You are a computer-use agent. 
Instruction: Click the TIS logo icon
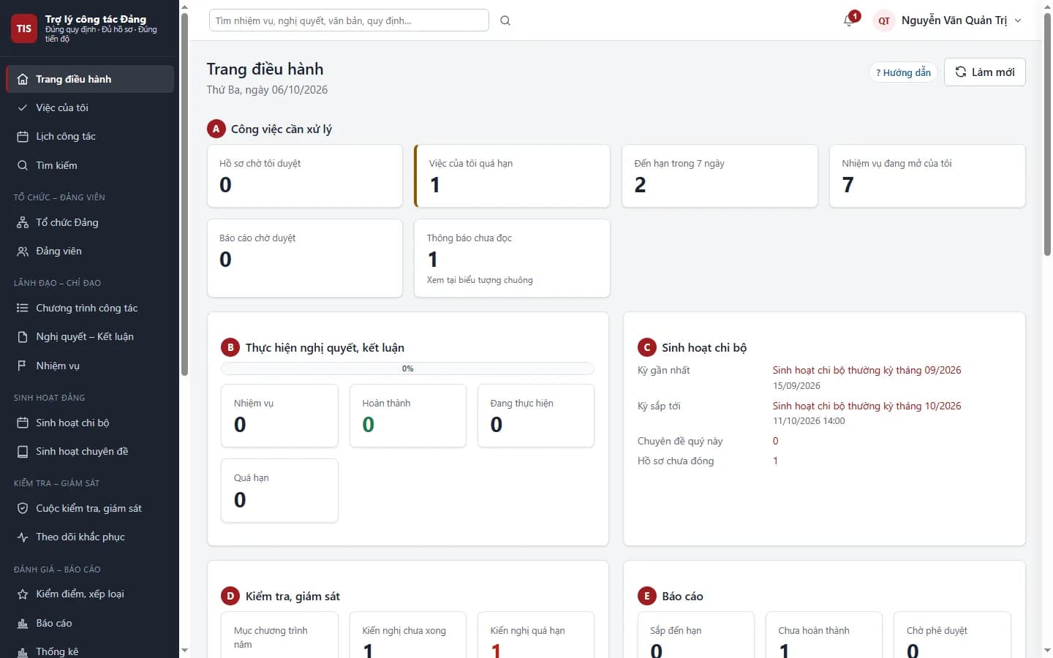(24, 29)
